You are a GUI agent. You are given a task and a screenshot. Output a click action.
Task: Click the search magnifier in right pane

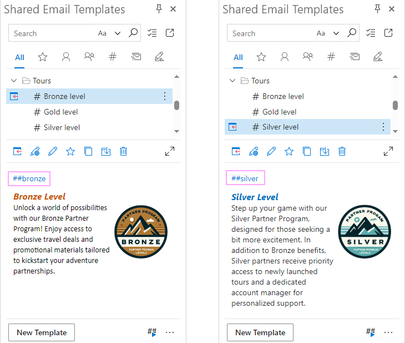click(x=352, y=33)
